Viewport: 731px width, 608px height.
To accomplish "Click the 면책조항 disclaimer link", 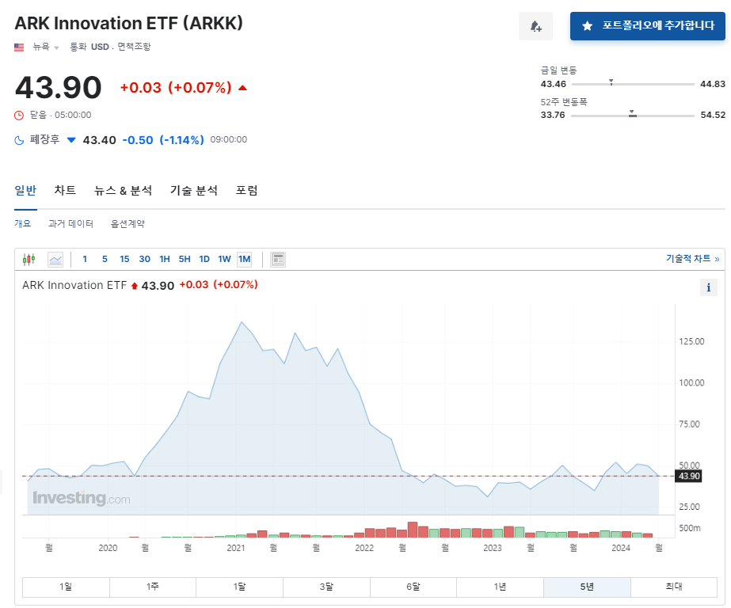I will pos(134,47).
